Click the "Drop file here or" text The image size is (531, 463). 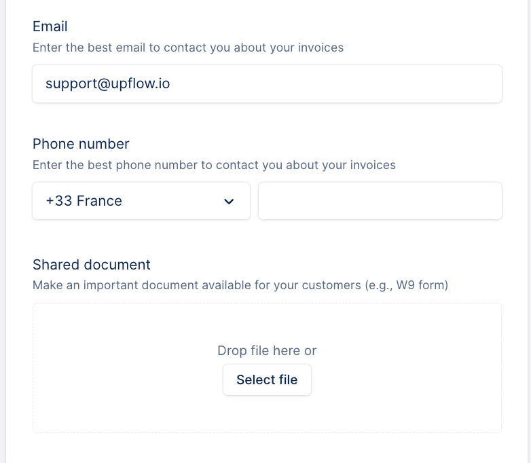click(267, 351)
